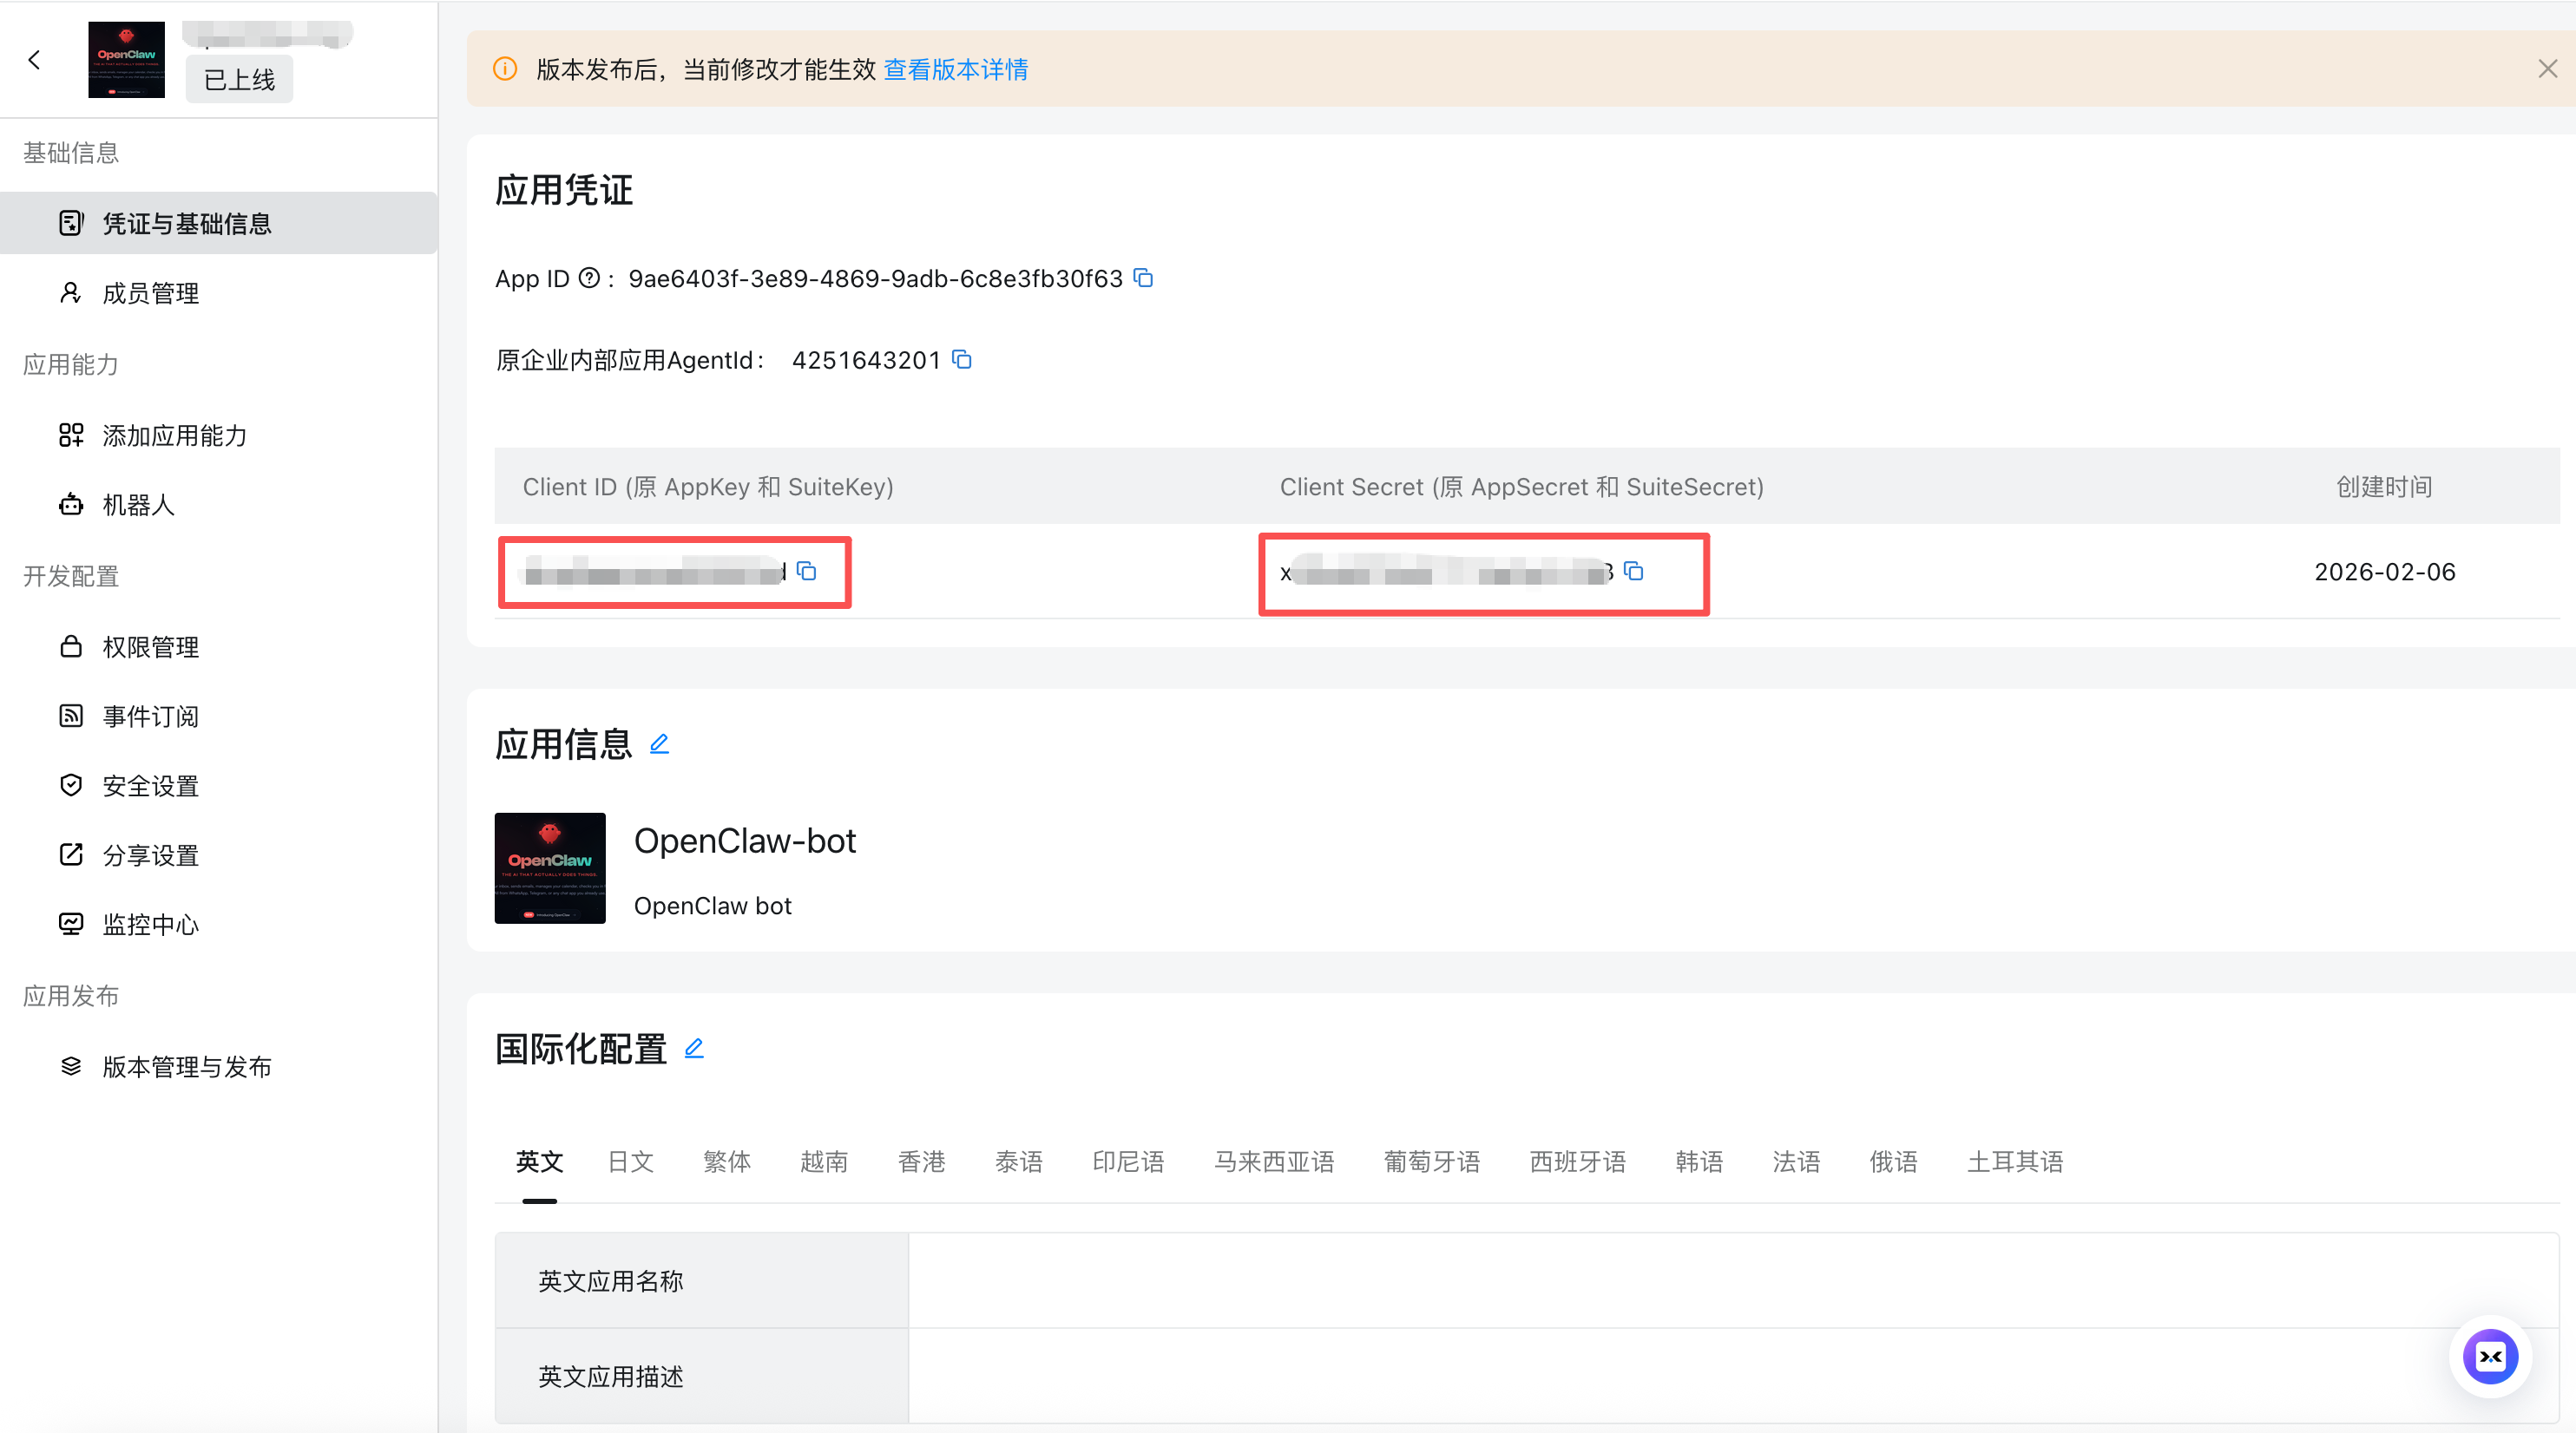Switch to the 日文 language tab

coord(630,1161)
